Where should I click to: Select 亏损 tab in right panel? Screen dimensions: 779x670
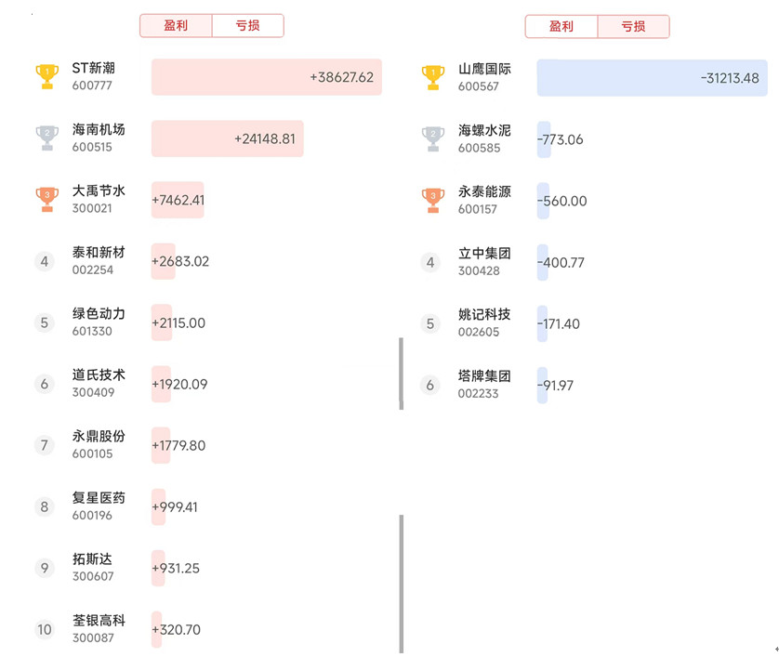pos(633,27)
